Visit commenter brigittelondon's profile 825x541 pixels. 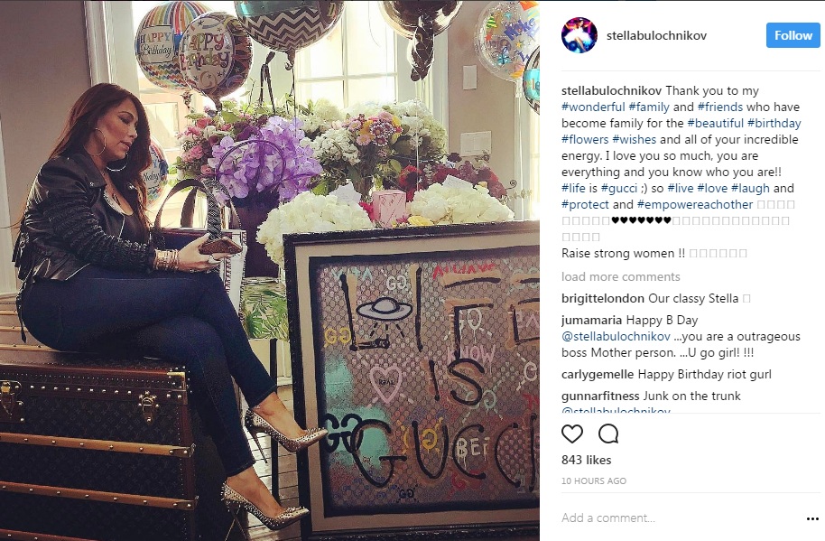point(602,298)
